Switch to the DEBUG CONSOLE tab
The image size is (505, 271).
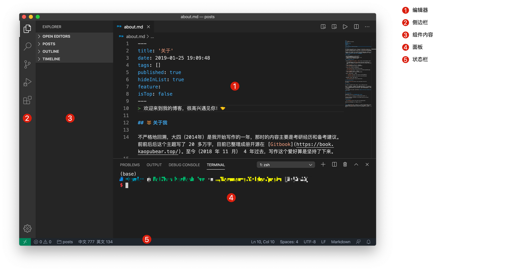coord(184,165)
